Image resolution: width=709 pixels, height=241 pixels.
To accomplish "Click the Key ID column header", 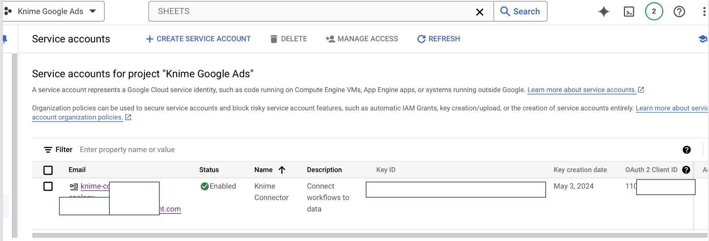I will pyautogui.click(x=386, y=170).
